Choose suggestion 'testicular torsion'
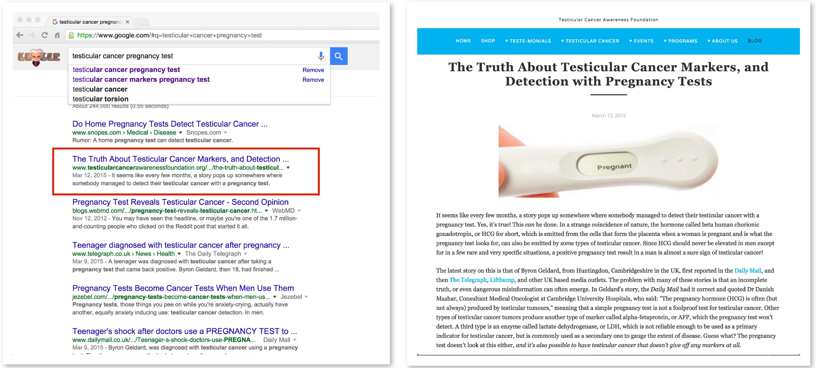819x368 pixels. click(100, 99)
